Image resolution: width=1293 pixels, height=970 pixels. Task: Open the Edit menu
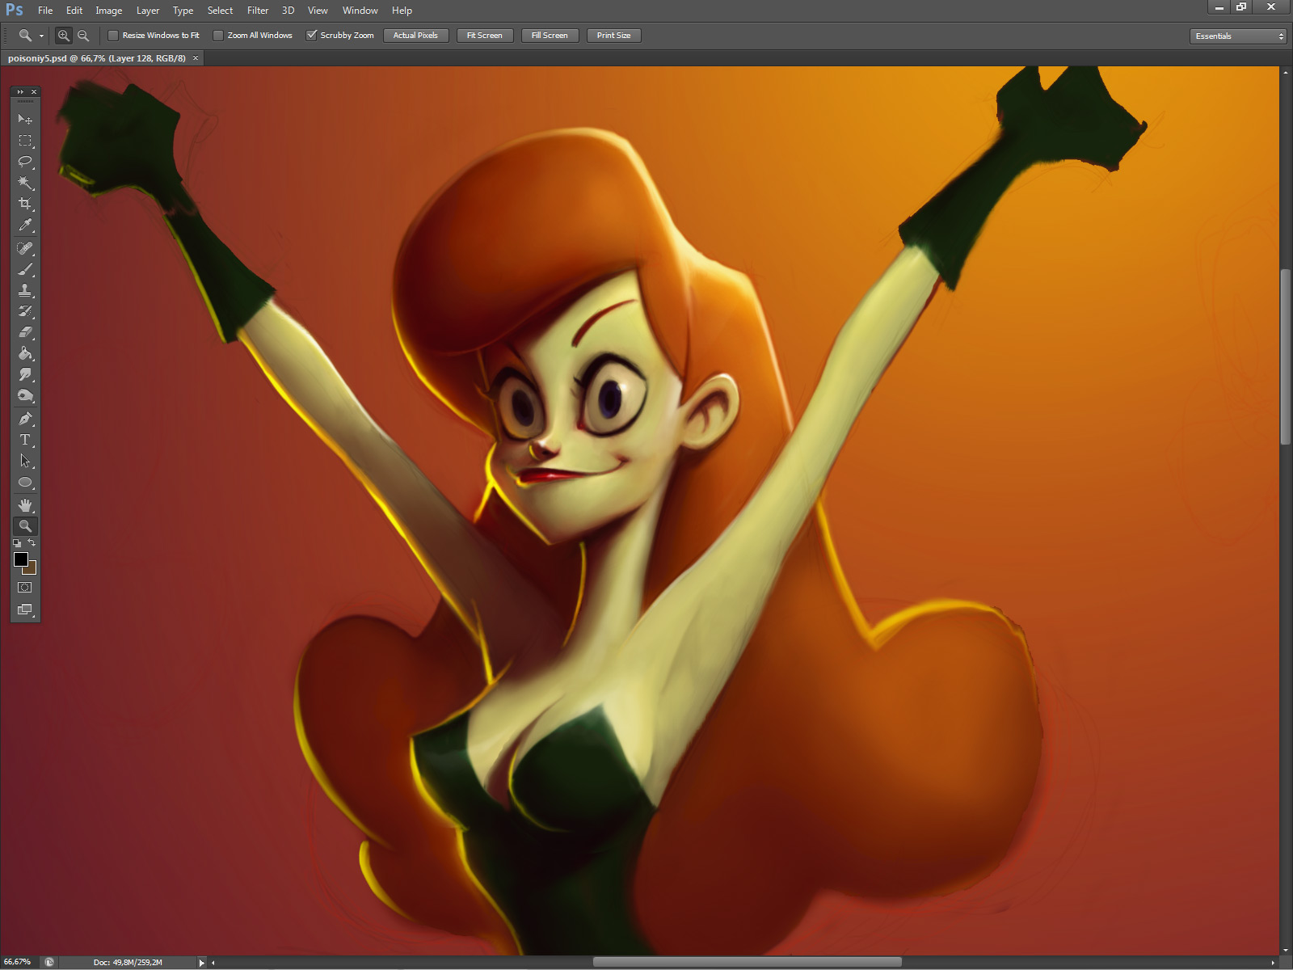click(74, 11)
